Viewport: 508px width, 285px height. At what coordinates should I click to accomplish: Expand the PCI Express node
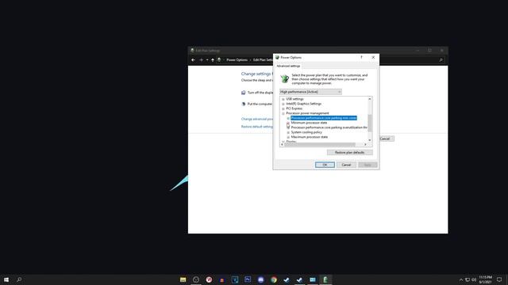pos(283,108)
